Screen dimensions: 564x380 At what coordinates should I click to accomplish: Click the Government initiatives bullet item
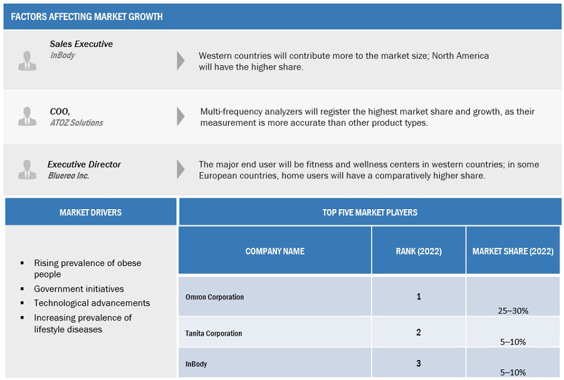point(79,289)
